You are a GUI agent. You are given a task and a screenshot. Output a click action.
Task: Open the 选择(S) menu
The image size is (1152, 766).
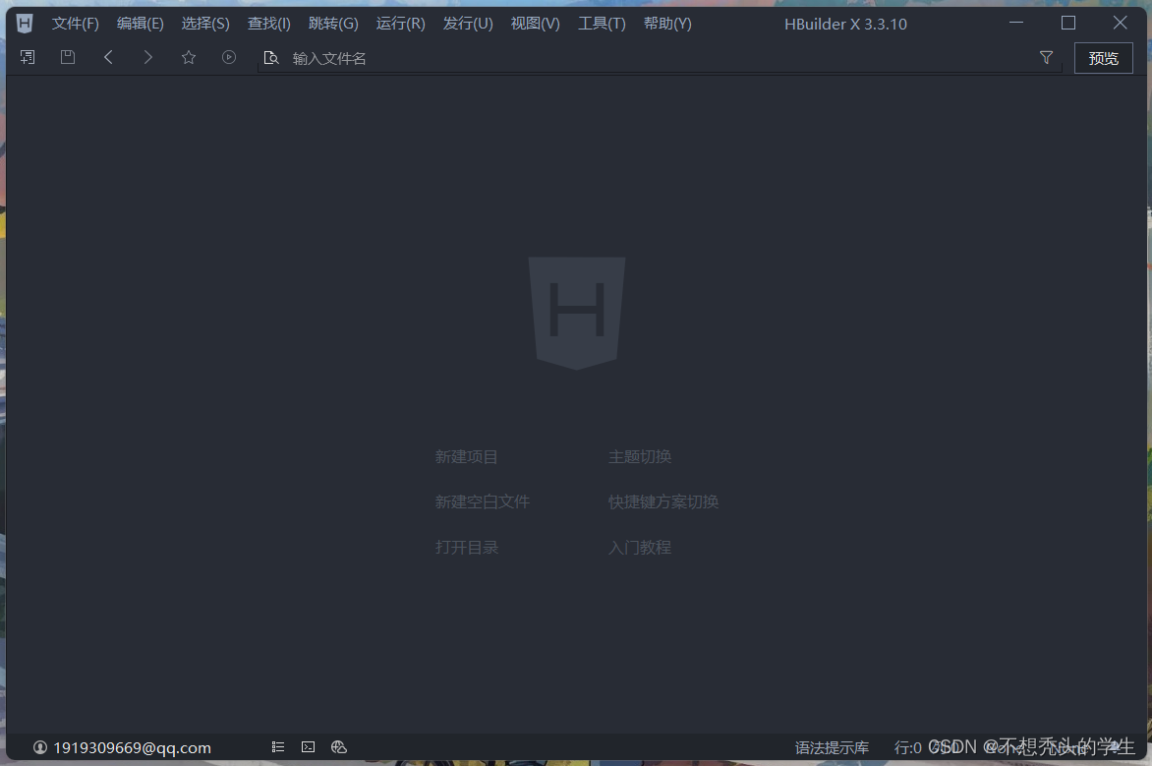coord(205,24)
